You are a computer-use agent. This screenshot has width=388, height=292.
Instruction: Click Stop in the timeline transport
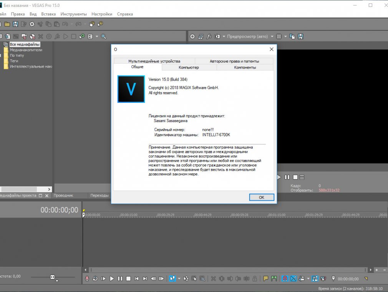[x=128, y=279]
